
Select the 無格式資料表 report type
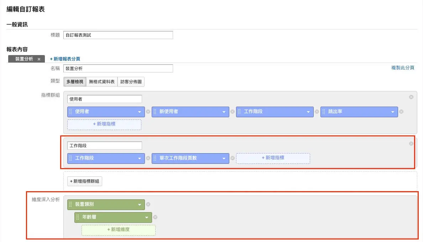pyautogui.click(x=102, y=82)
